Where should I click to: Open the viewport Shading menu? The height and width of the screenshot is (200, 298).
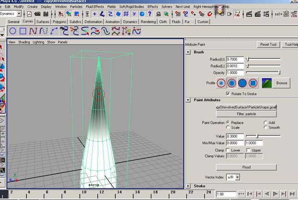tap(24, 42)
